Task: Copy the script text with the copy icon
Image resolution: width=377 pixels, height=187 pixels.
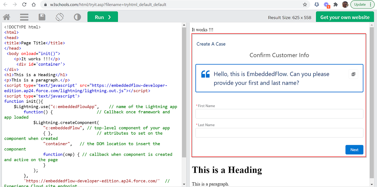Action: click(353, 74)
